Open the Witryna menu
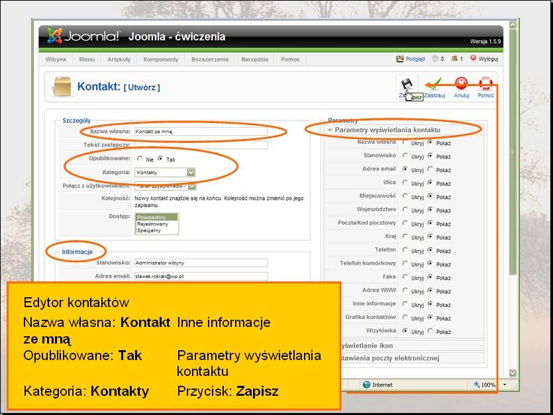The image size is (553, 415). (56, 59)
